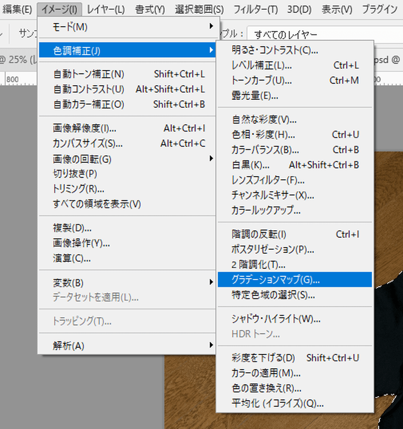
Task: Choose 画像操作(Y)...
Action: [127, 243]
